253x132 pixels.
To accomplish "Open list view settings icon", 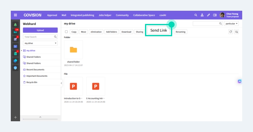I will tap(237, 32).
